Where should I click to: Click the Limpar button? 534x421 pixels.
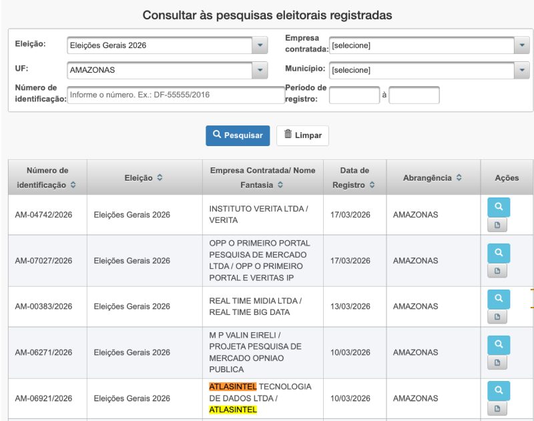pyautogui.click(x=302, y=135)
